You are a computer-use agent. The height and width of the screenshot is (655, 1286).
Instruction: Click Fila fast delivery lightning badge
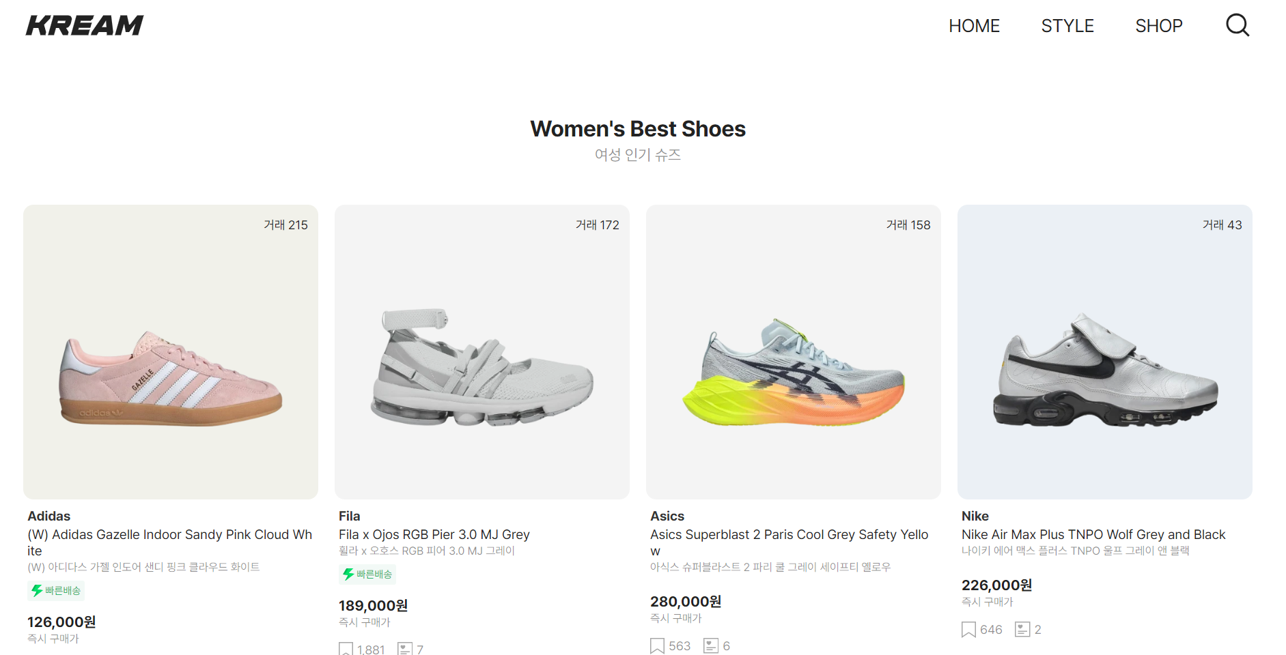(x=367, y=574)
